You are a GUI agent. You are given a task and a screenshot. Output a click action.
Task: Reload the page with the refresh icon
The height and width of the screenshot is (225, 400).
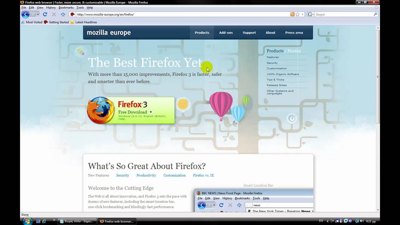pos(45,14)
